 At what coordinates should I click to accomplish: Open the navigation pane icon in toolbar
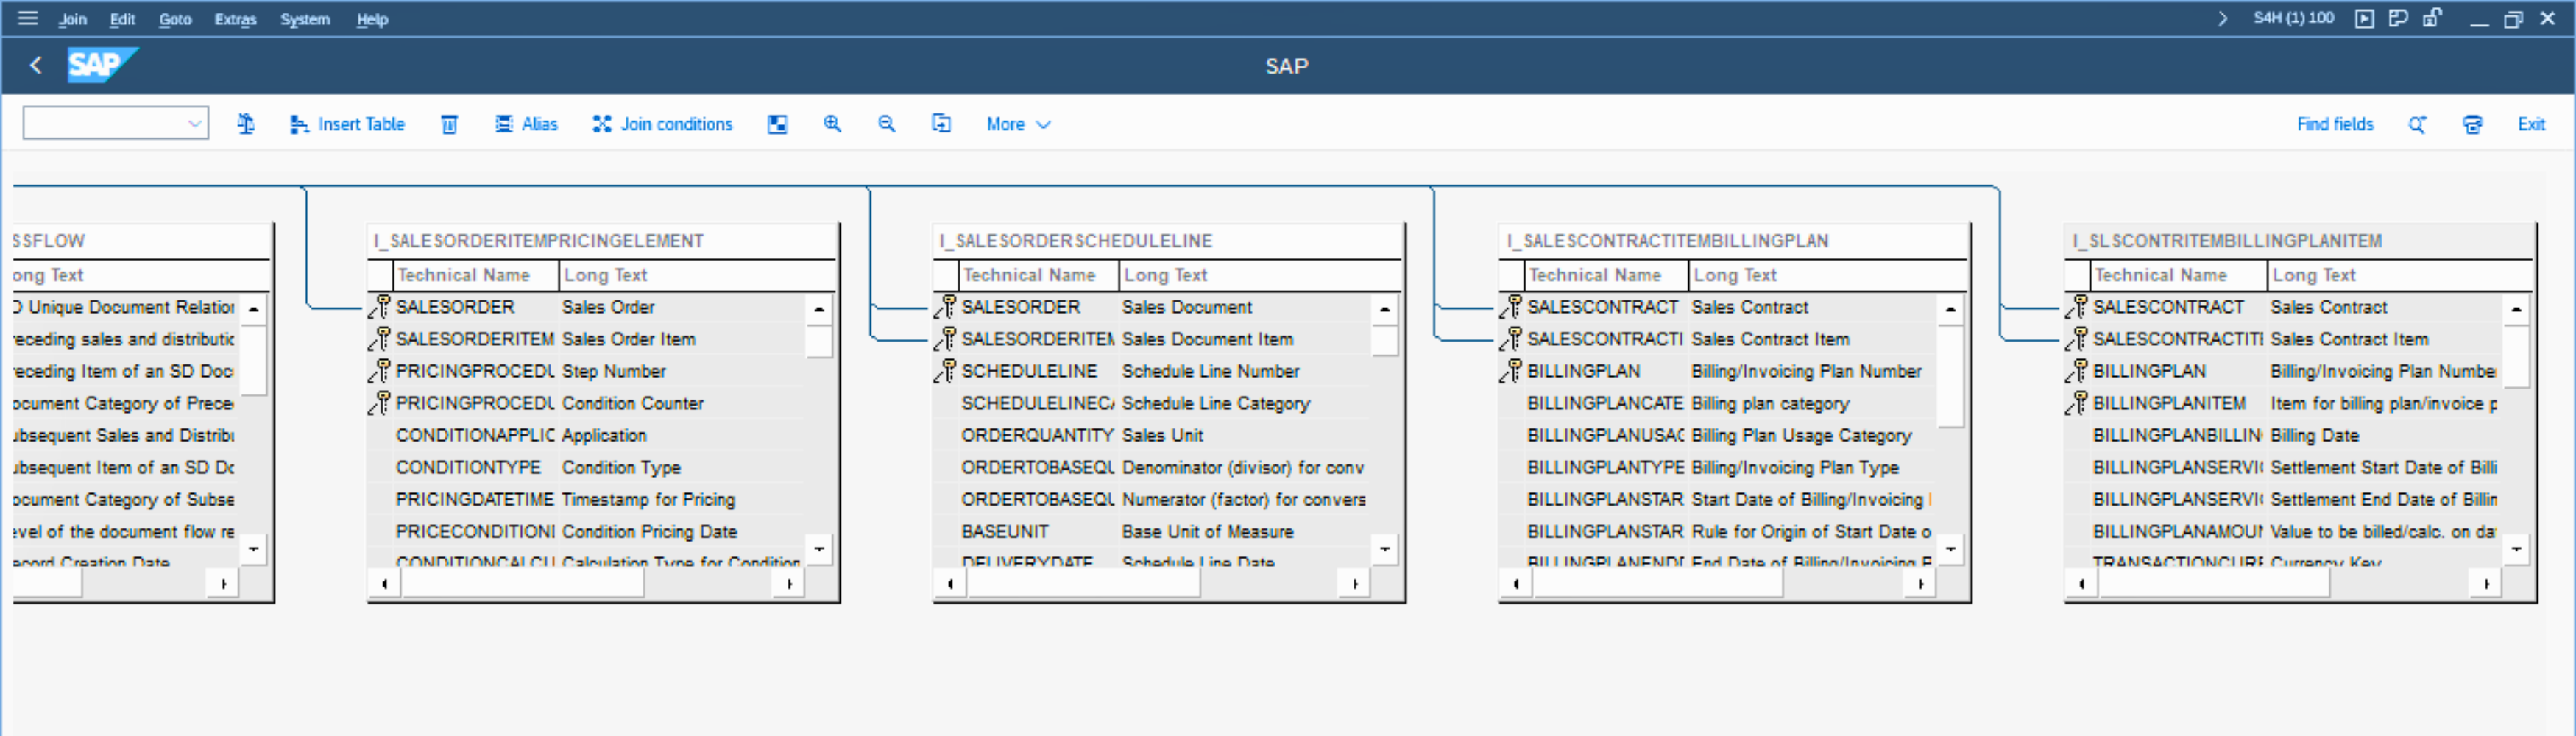click(777, 124)
